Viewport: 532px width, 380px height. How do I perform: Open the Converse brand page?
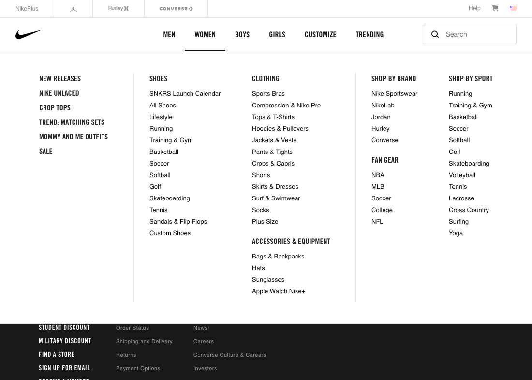click(176, 8)
